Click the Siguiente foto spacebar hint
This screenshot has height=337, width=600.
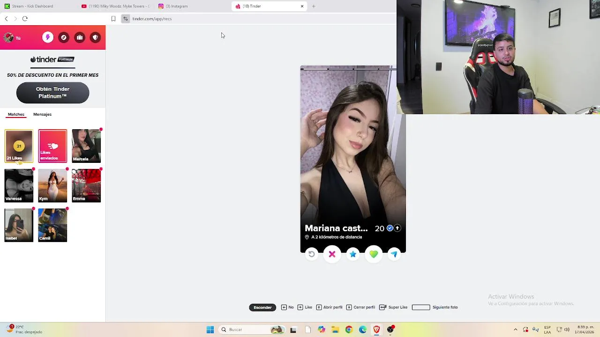click(x=435, y=307)
